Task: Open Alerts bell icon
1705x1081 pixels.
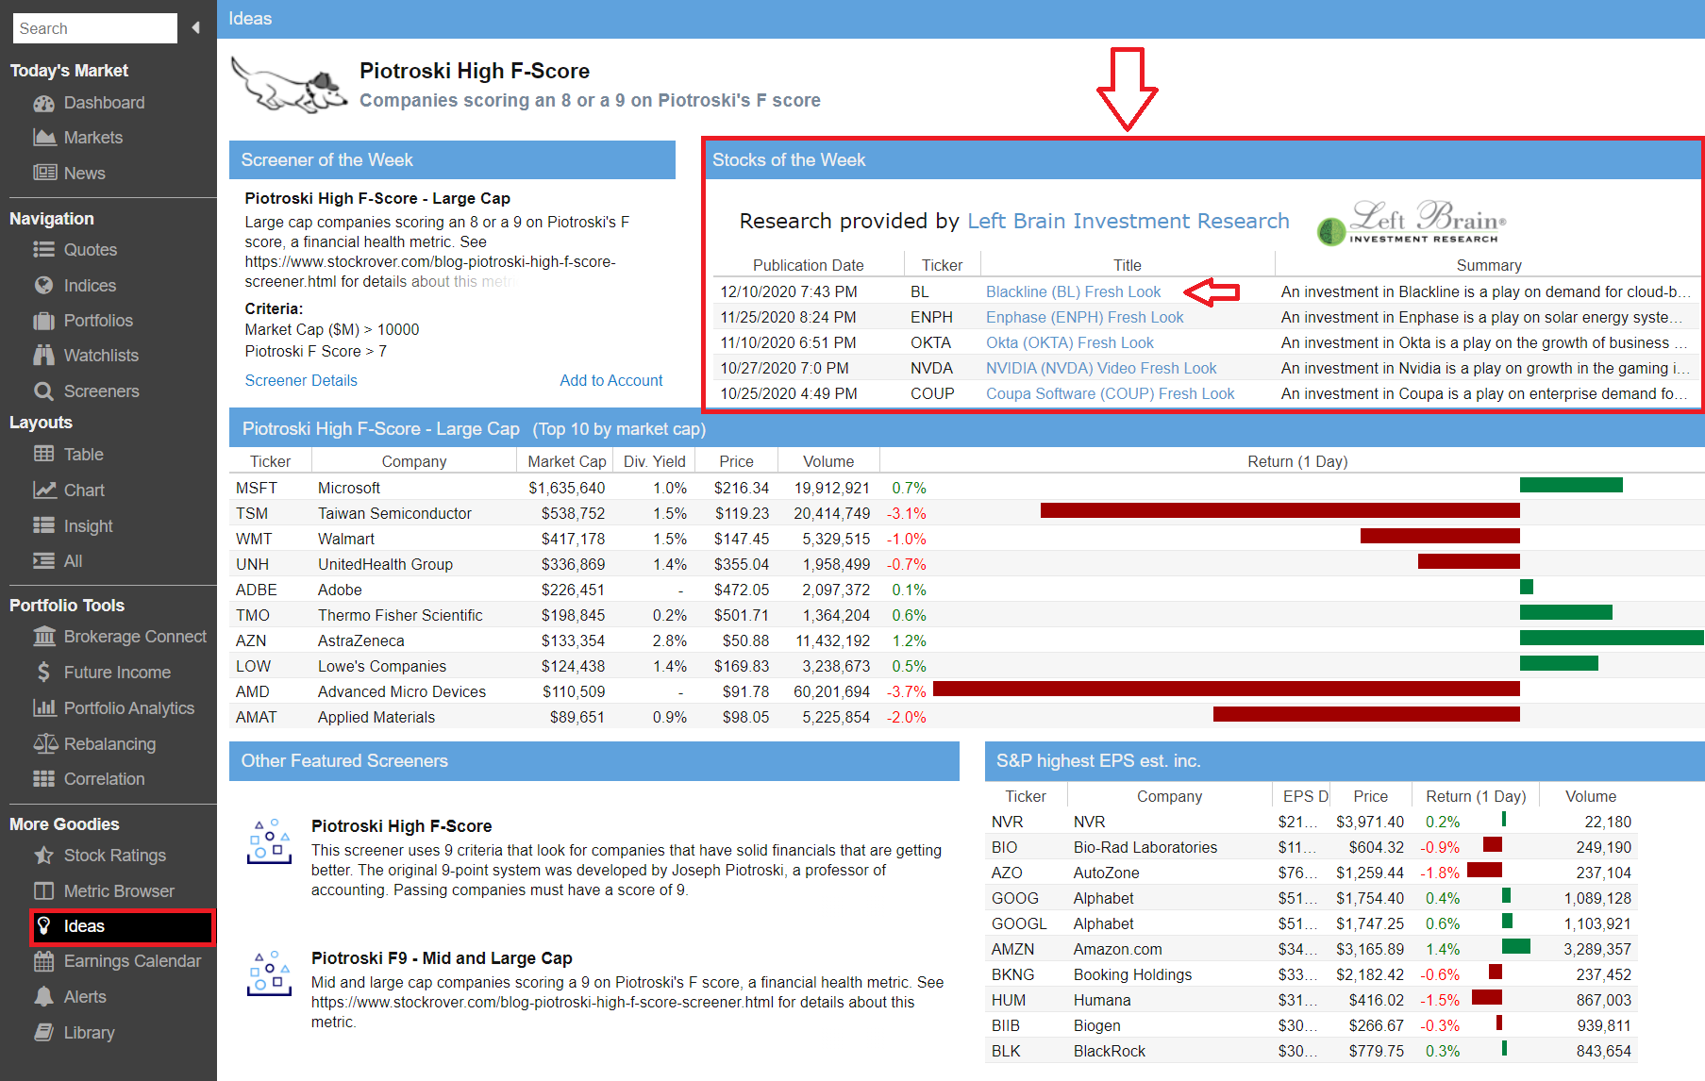Action: click(43, 997)
